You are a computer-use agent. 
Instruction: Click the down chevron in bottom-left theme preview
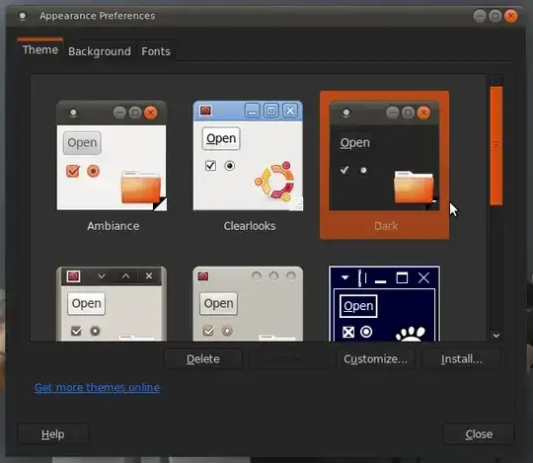102,276
